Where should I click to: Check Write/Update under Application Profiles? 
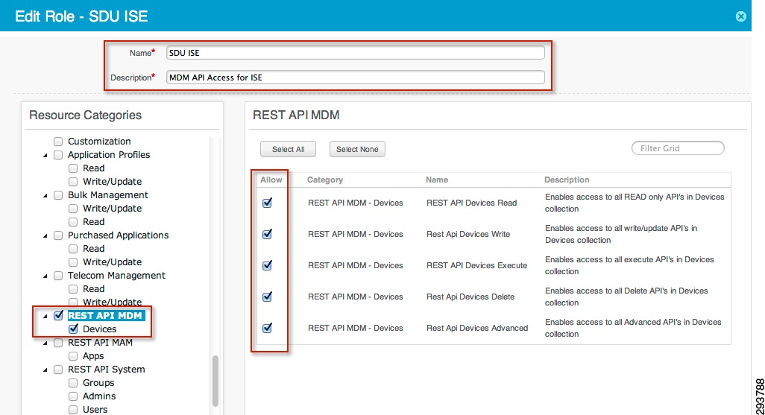click(72, 182)
